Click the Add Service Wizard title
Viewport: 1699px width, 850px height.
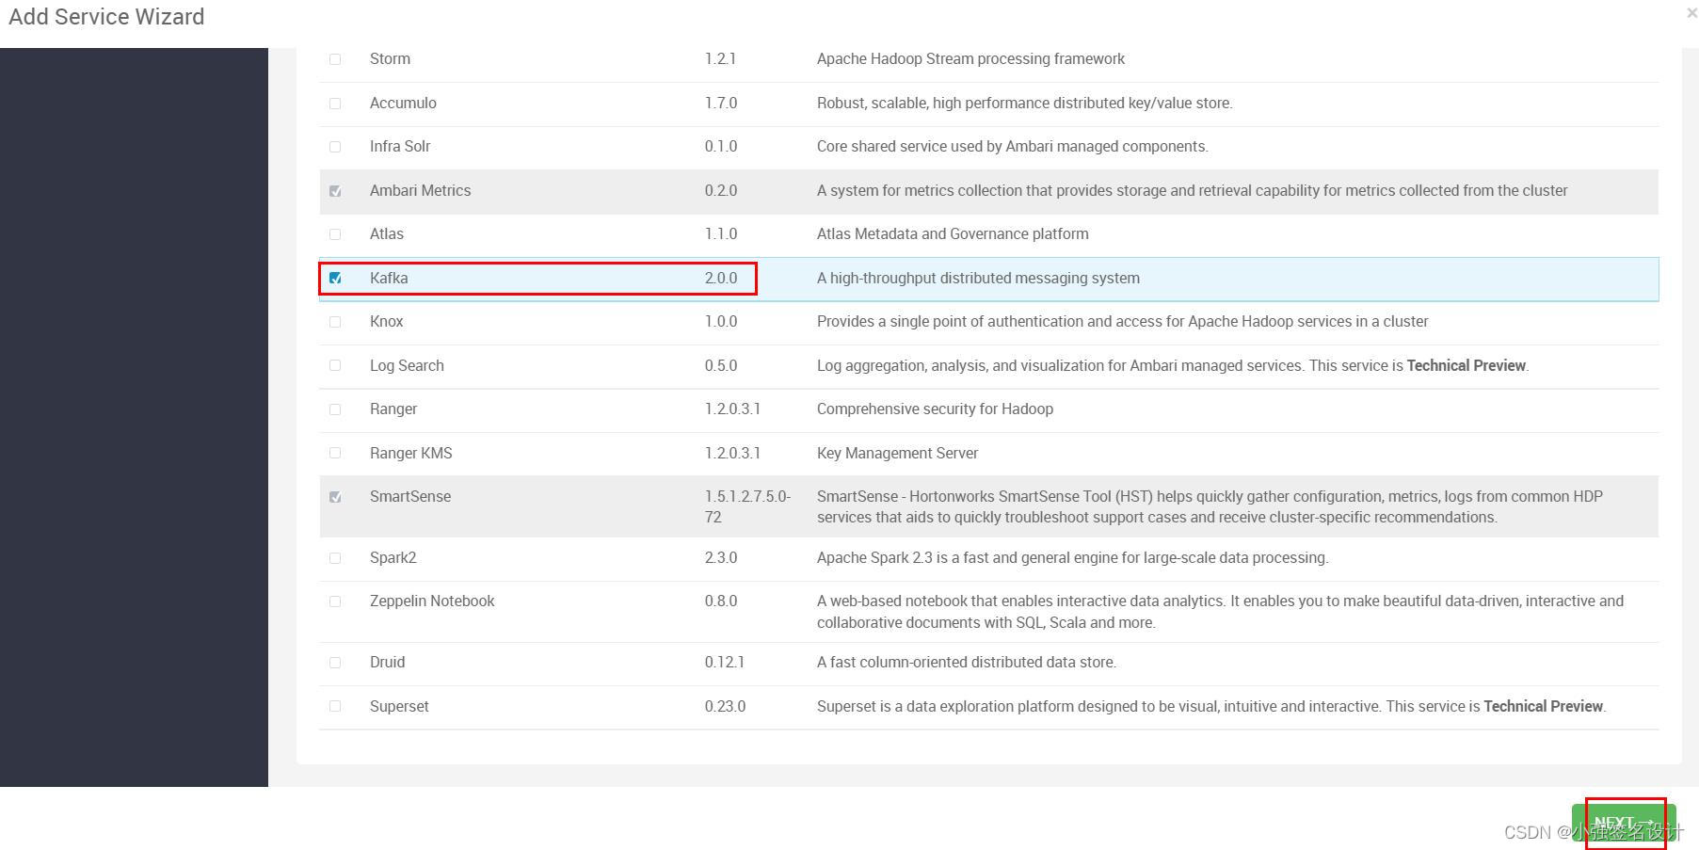tap(106, 17)
